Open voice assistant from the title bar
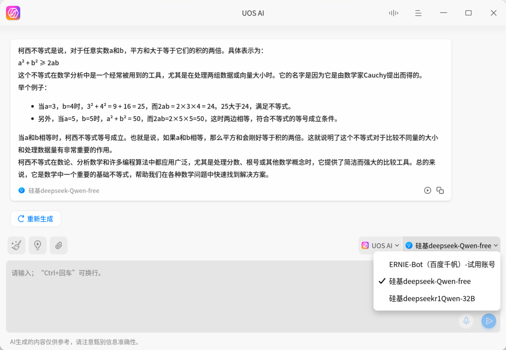This screenshot has height=350, width=506. (393, 13)
